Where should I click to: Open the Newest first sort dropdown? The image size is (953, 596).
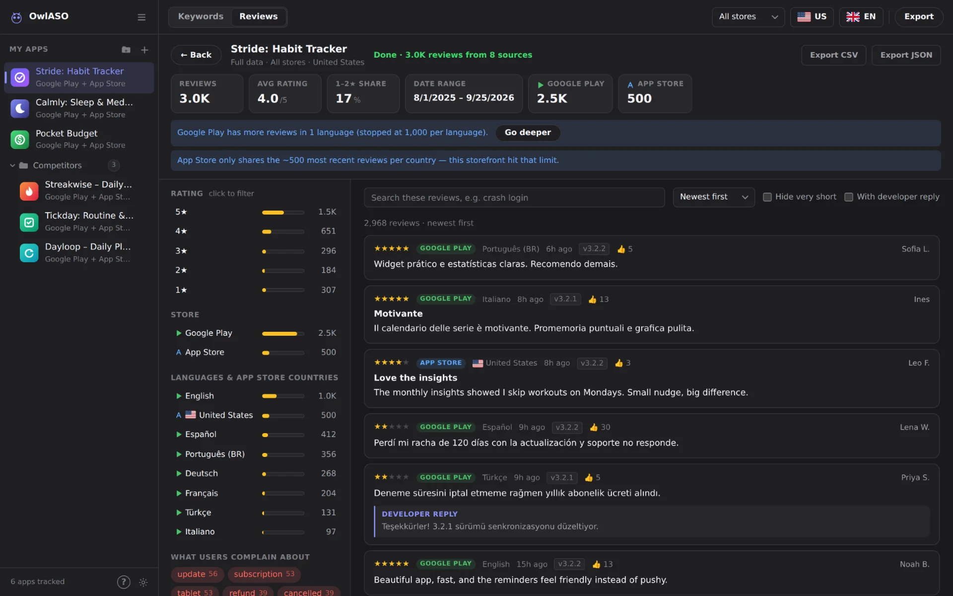pos(713,197)
